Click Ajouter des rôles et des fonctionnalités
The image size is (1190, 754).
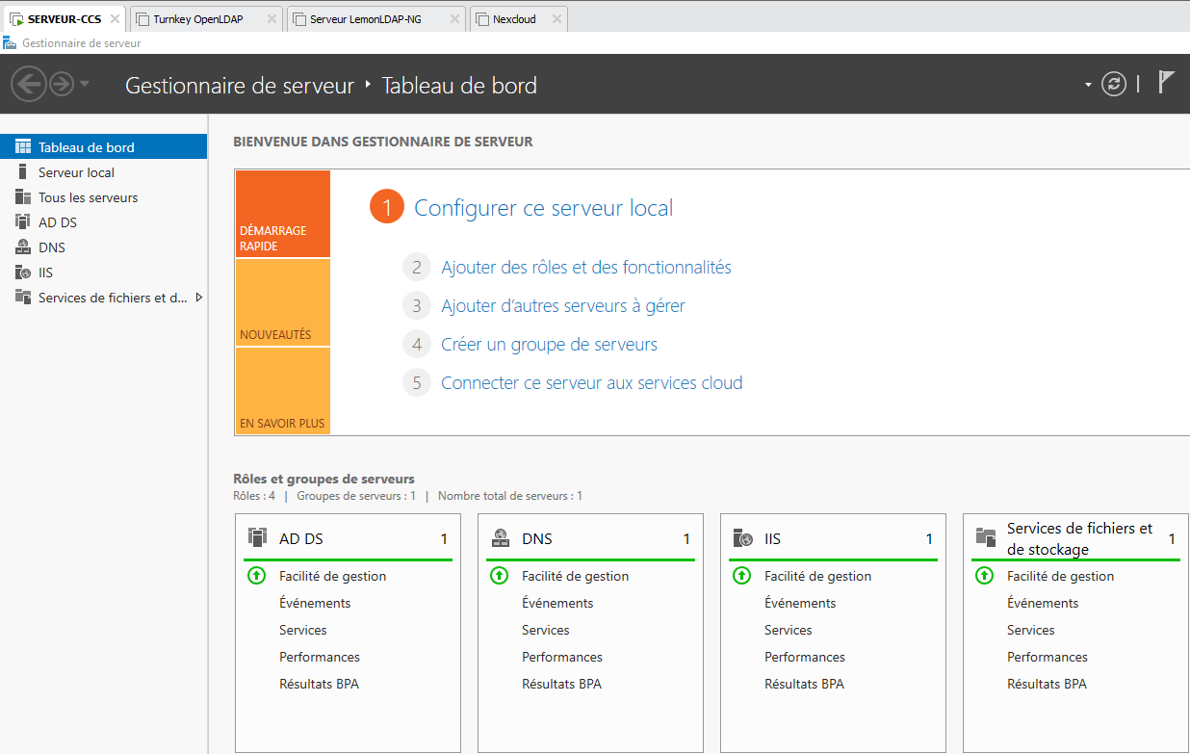pos(585,268)
